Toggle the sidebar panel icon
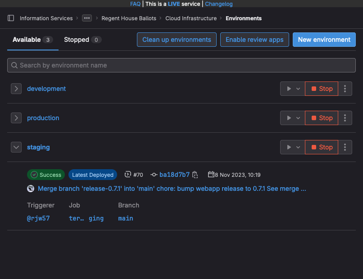The height and width of the screenshot is (279, 363). (11, 18)
